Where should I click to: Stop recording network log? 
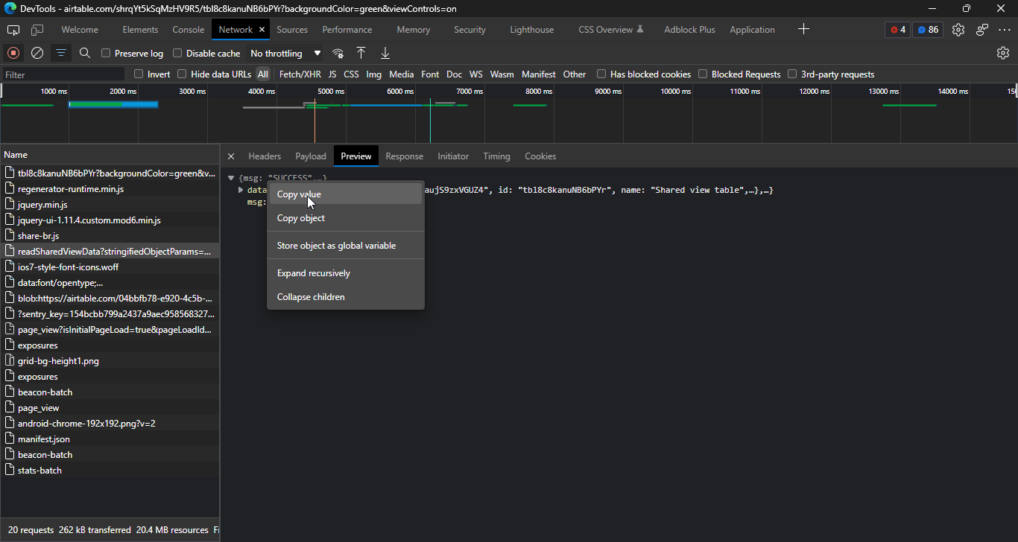tap(13, 53)
